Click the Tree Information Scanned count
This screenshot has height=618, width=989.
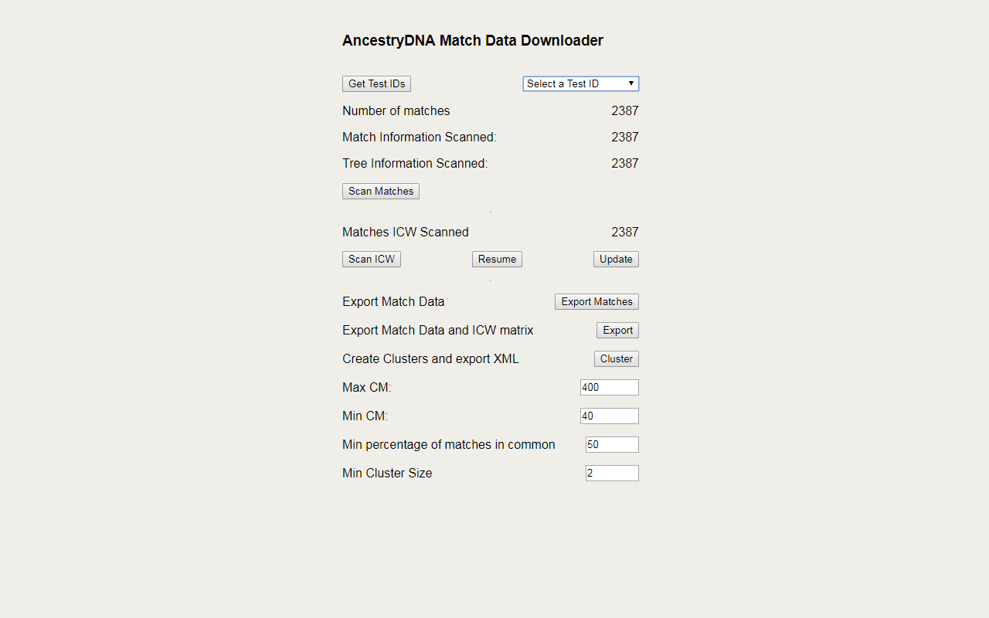624,163
